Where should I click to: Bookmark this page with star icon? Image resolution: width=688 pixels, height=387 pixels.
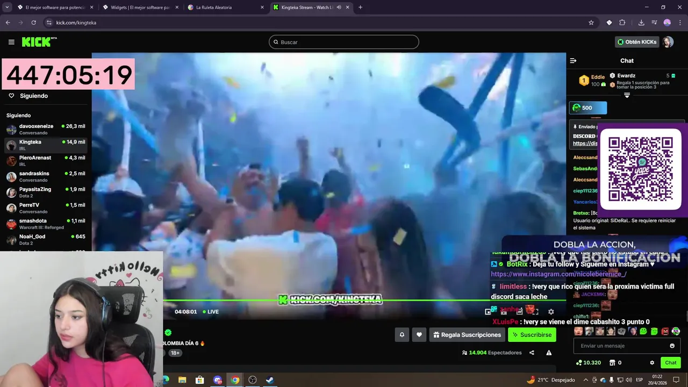click(591, 23)
